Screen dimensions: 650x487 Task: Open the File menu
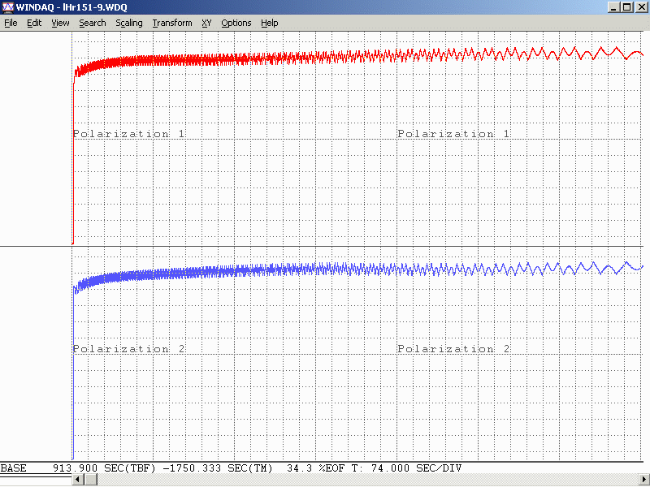coord(11,23)
